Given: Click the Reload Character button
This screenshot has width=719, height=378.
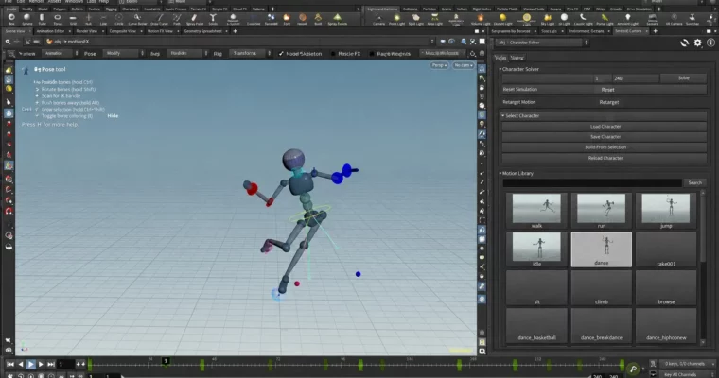Looking at the screenshot, I should (605, 158).
